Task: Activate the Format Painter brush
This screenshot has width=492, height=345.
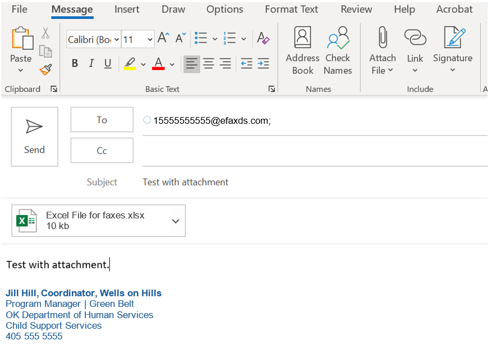Action: pyautogui.click(x=46, y=69)
